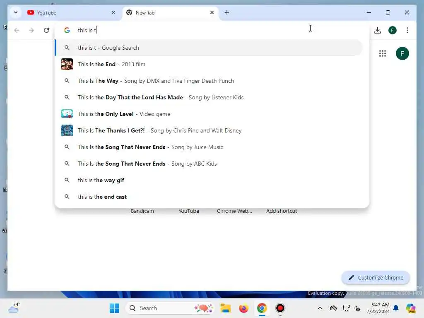Click the muted volume tray icon
The image size is (424, 318).
point(357,308)
